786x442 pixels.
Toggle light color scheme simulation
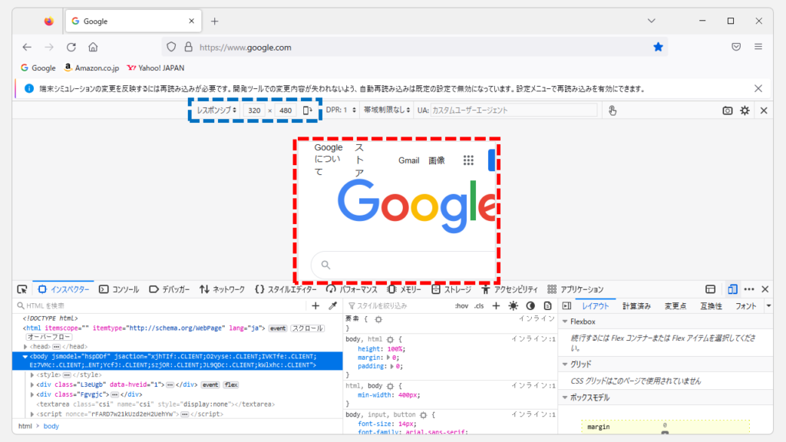pos(514,305)
